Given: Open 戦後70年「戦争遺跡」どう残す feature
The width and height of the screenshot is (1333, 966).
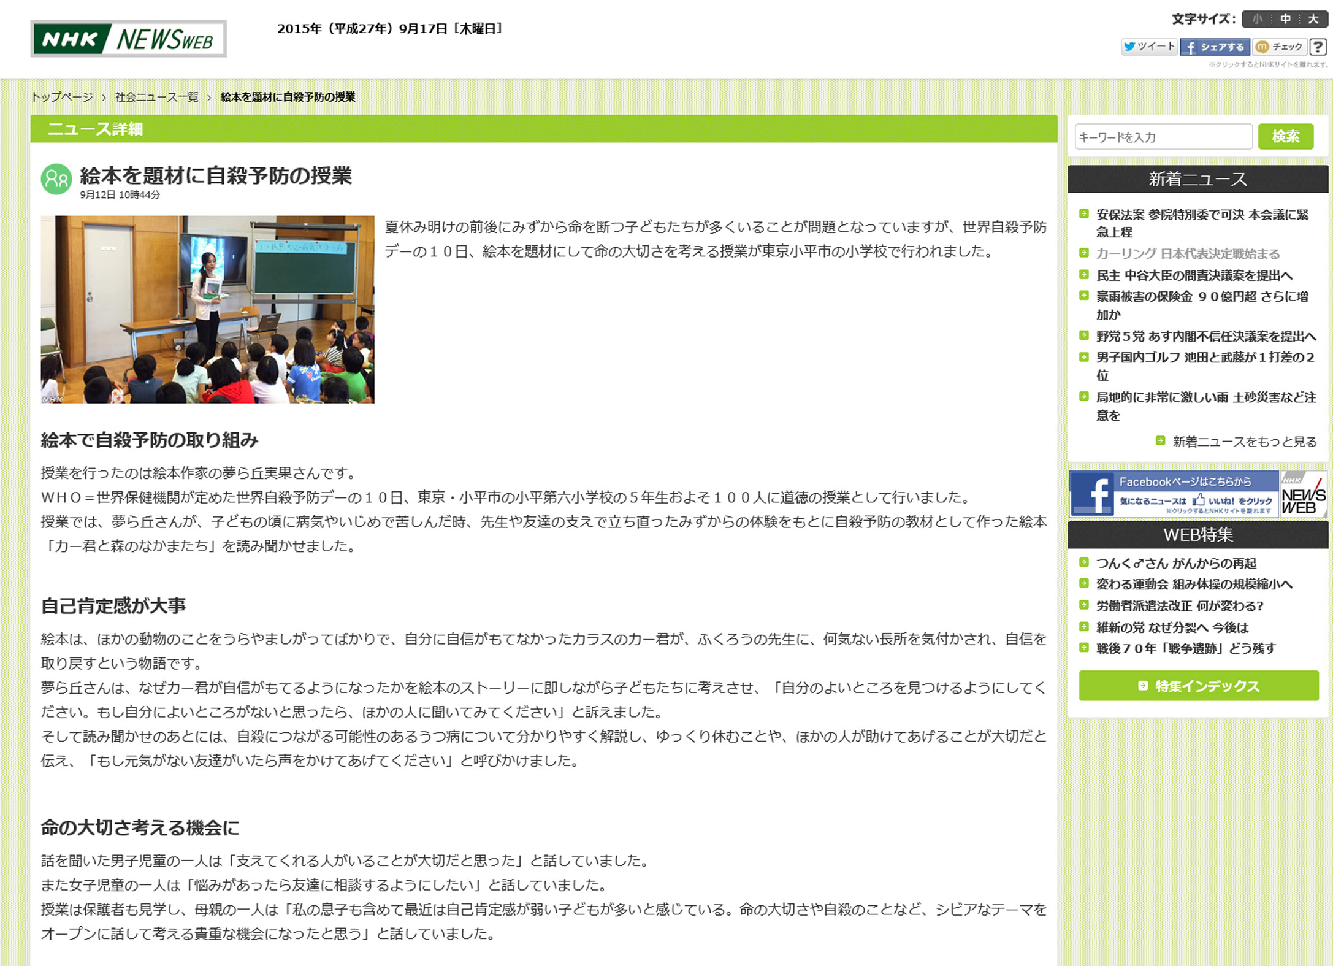Looking at the screenshot, I should pyautogui.click(x=1186, y=648).
